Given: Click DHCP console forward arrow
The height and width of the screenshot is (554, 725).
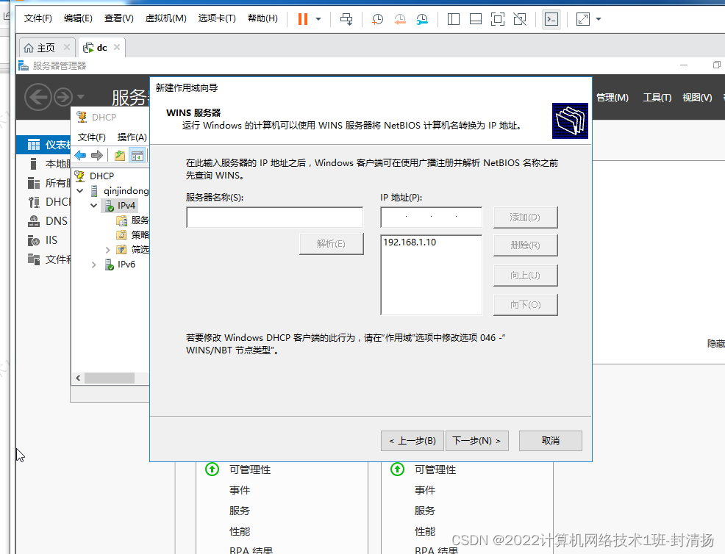Looking at the screenshot, I should 96,155.
